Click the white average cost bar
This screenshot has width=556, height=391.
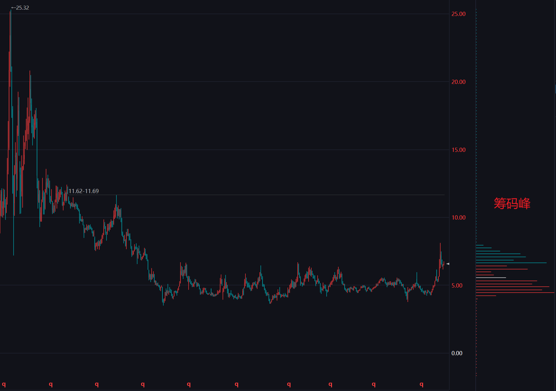[x=491, y=278]
